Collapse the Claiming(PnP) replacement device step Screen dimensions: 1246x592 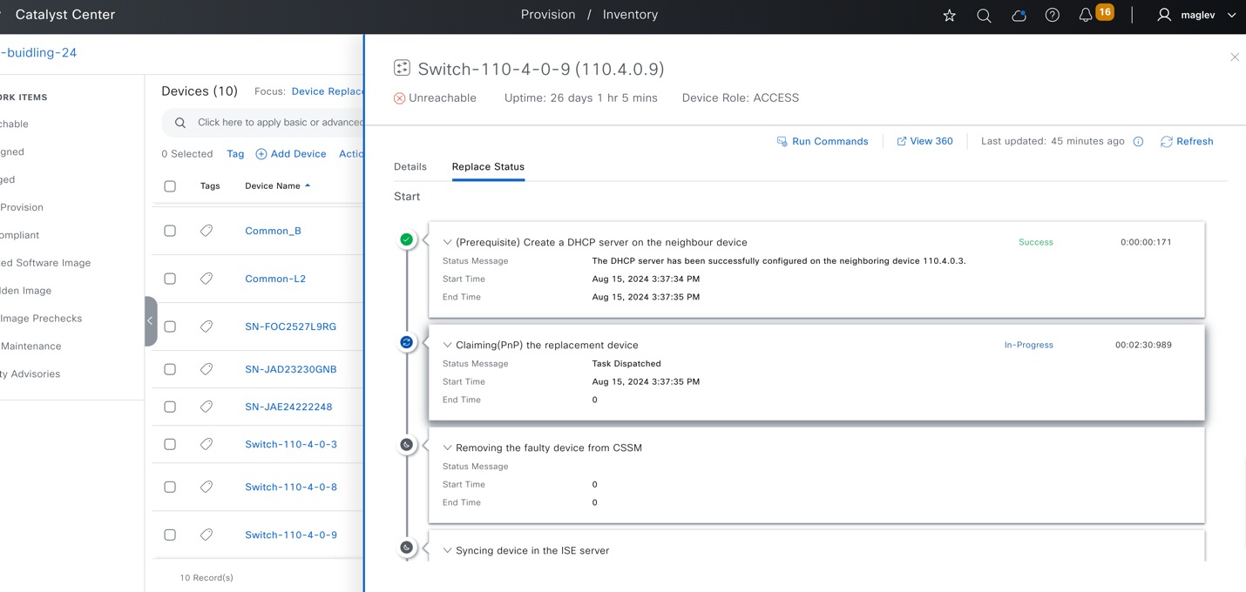(x=447, y=344)
